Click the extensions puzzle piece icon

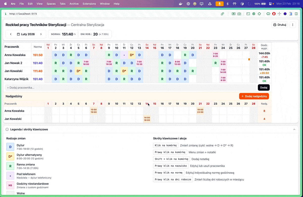[x=268, y=14]
